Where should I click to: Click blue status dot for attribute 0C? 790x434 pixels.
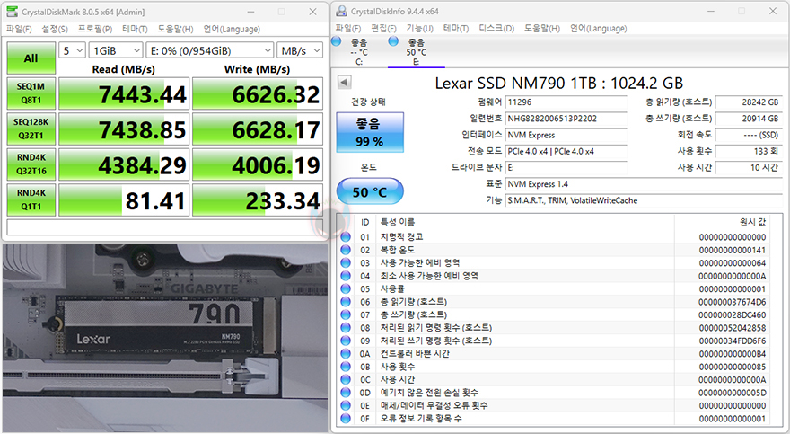pyautogui.click(x=346, y=379)
